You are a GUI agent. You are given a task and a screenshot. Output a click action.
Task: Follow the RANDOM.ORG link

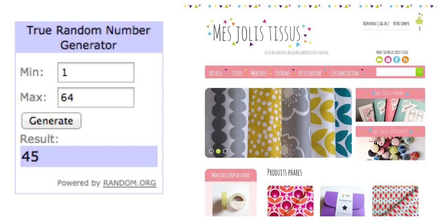(x=130, y=183)
